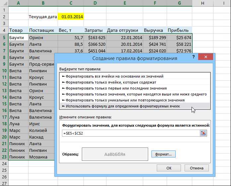The width and height of the screenshot is (231, 186).
Task: Click the 'Затраты' header cell
Action: pyautogui.click(x=95, y=30)
